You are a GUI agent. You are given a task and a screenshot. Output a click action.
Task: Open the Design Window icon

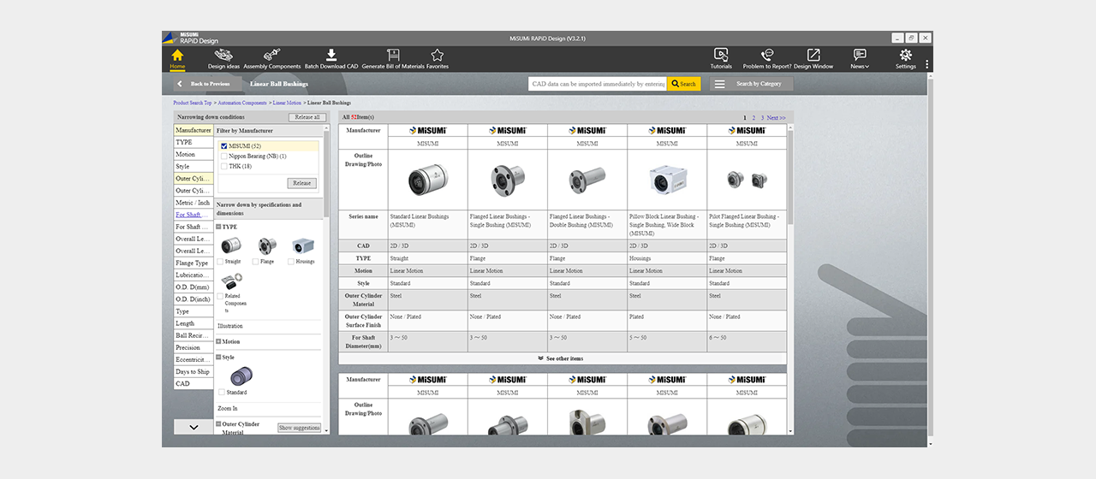tap(813, 56)
